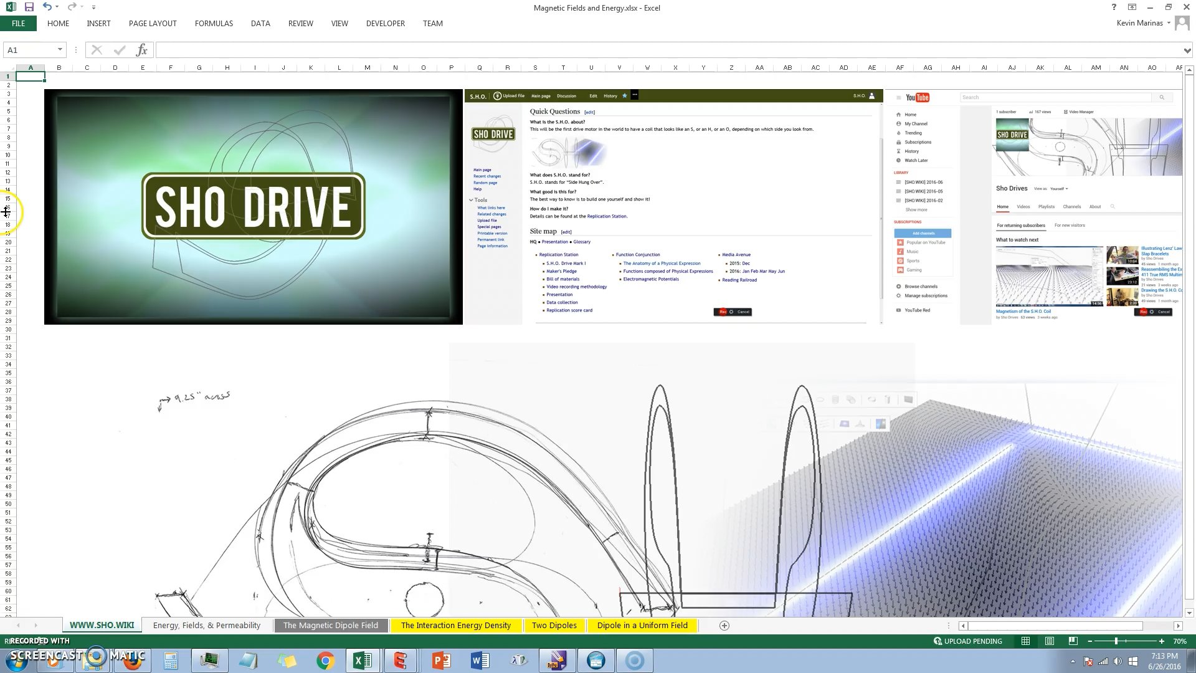Open Ribbon Display Options
The image size is (1196, 673).
(1132, 7)
